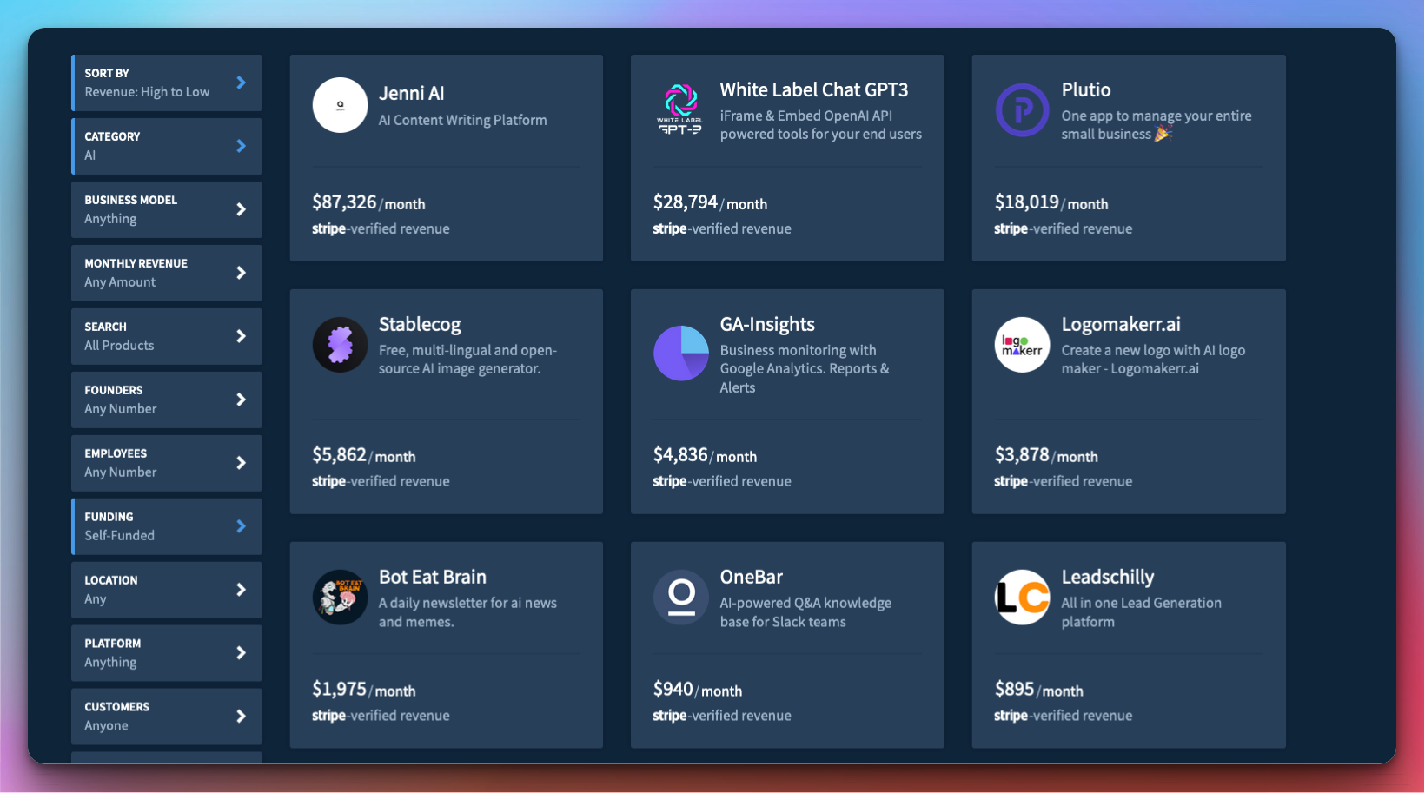Click the $87,326 revenue figure
The image size is (1425, 793).
tap(344, 202)
